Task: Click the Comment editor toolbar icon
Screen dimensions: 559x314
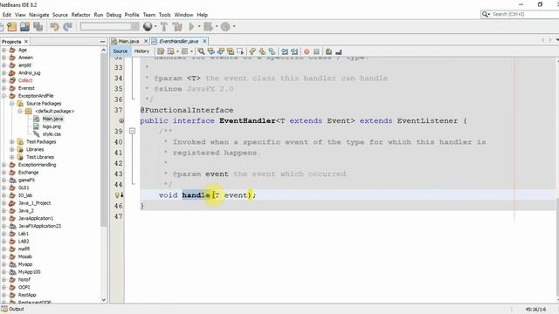Action: tap(328, 51)
